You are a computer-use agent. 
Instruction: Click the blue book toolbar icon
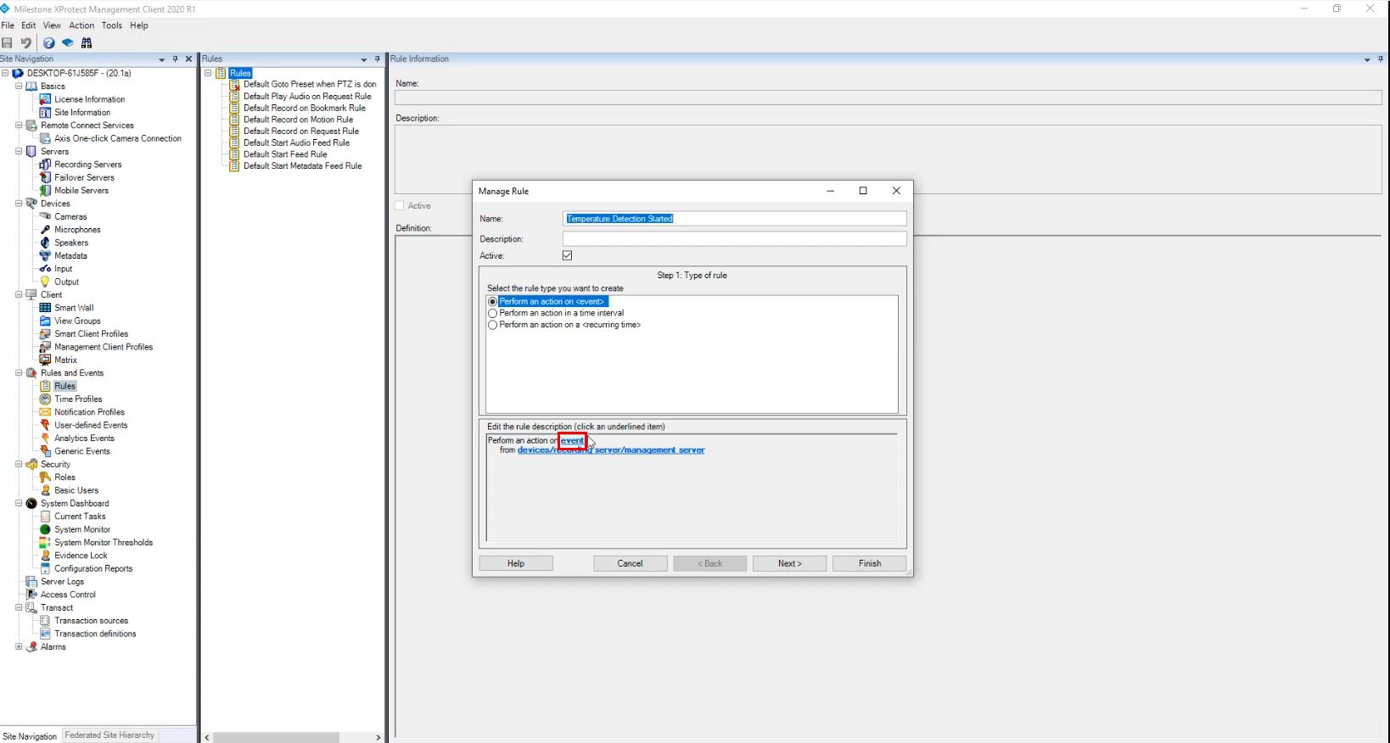point(68,43)
